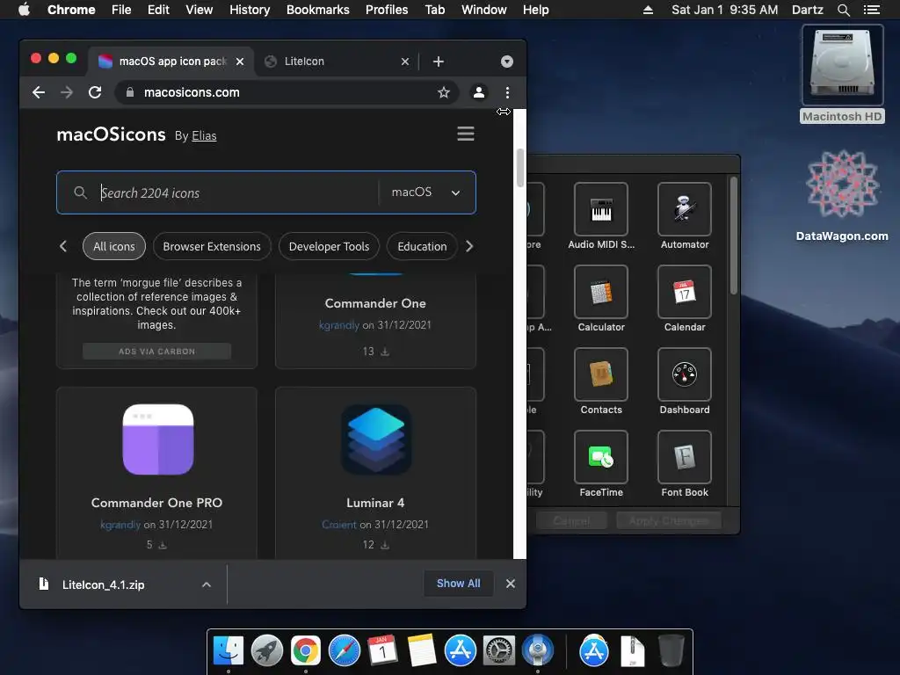The width and height of the screenshot is (900, 675).
Task: Open the Commander One PRO icon card
Action: pyautogui.click(x=156, y=472)
